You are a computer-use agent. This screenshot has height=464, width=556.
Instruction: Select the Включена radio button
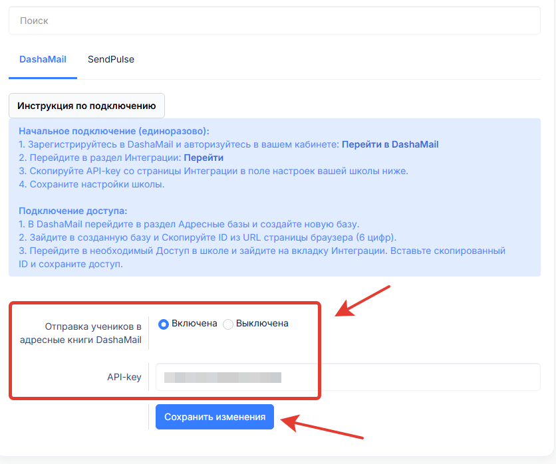tap(164, 324)
